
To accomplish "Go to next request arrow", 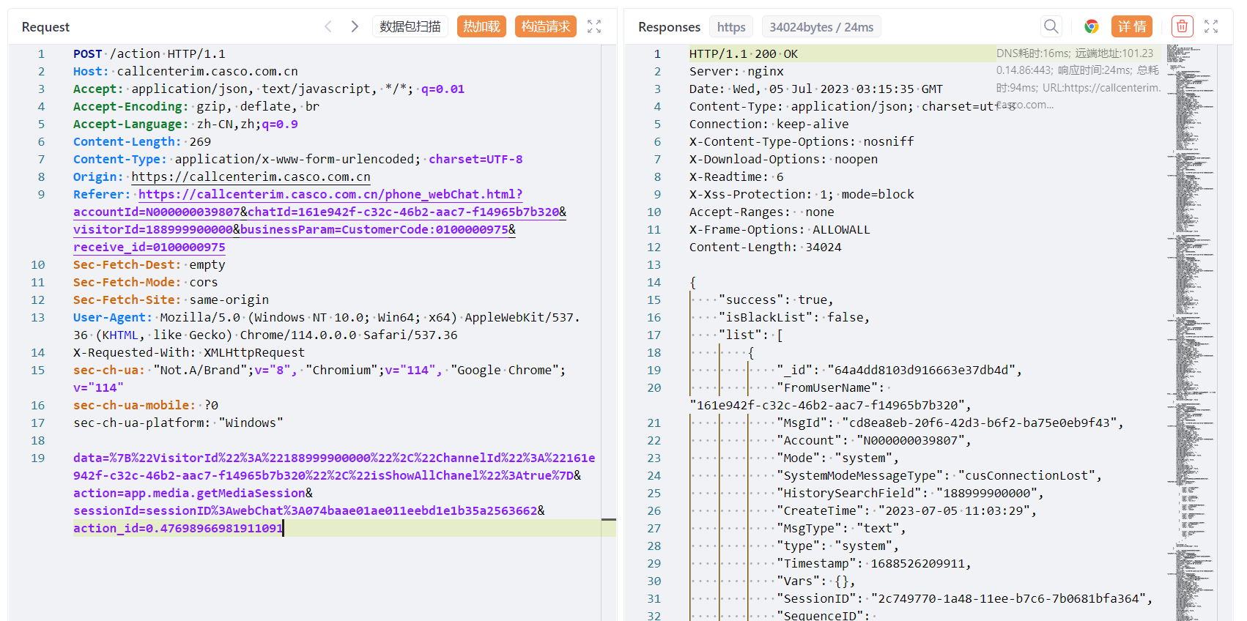I will pos(355,26).
